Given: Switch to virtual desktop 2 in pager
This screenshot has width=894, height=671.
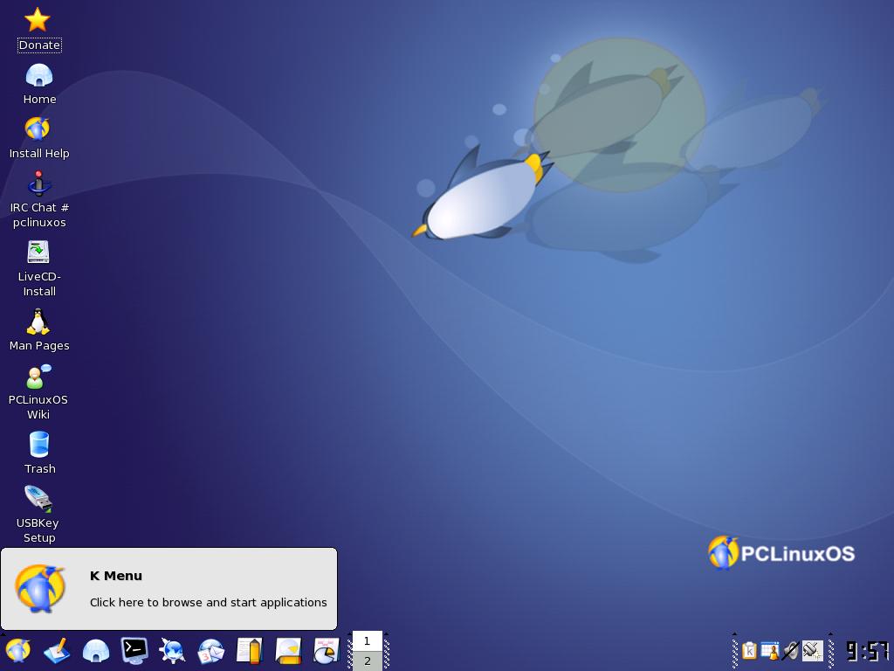Looking at the screenshot, I should (368, 661).
